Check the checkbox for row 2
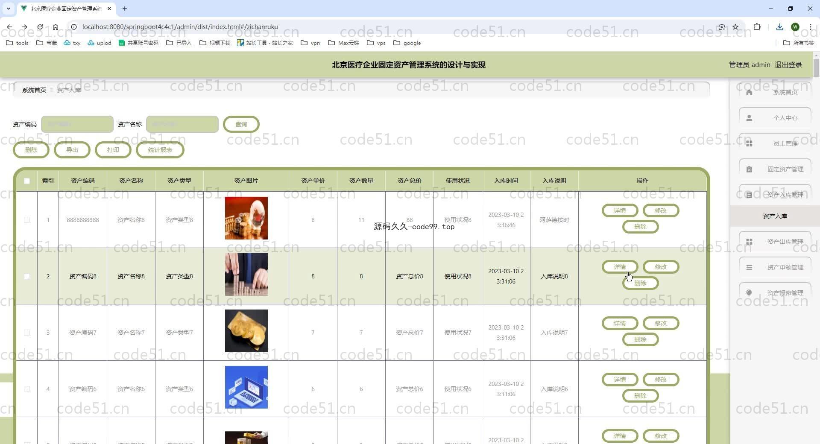The height and width of the screenshot is (444, 820). (27, 276)
